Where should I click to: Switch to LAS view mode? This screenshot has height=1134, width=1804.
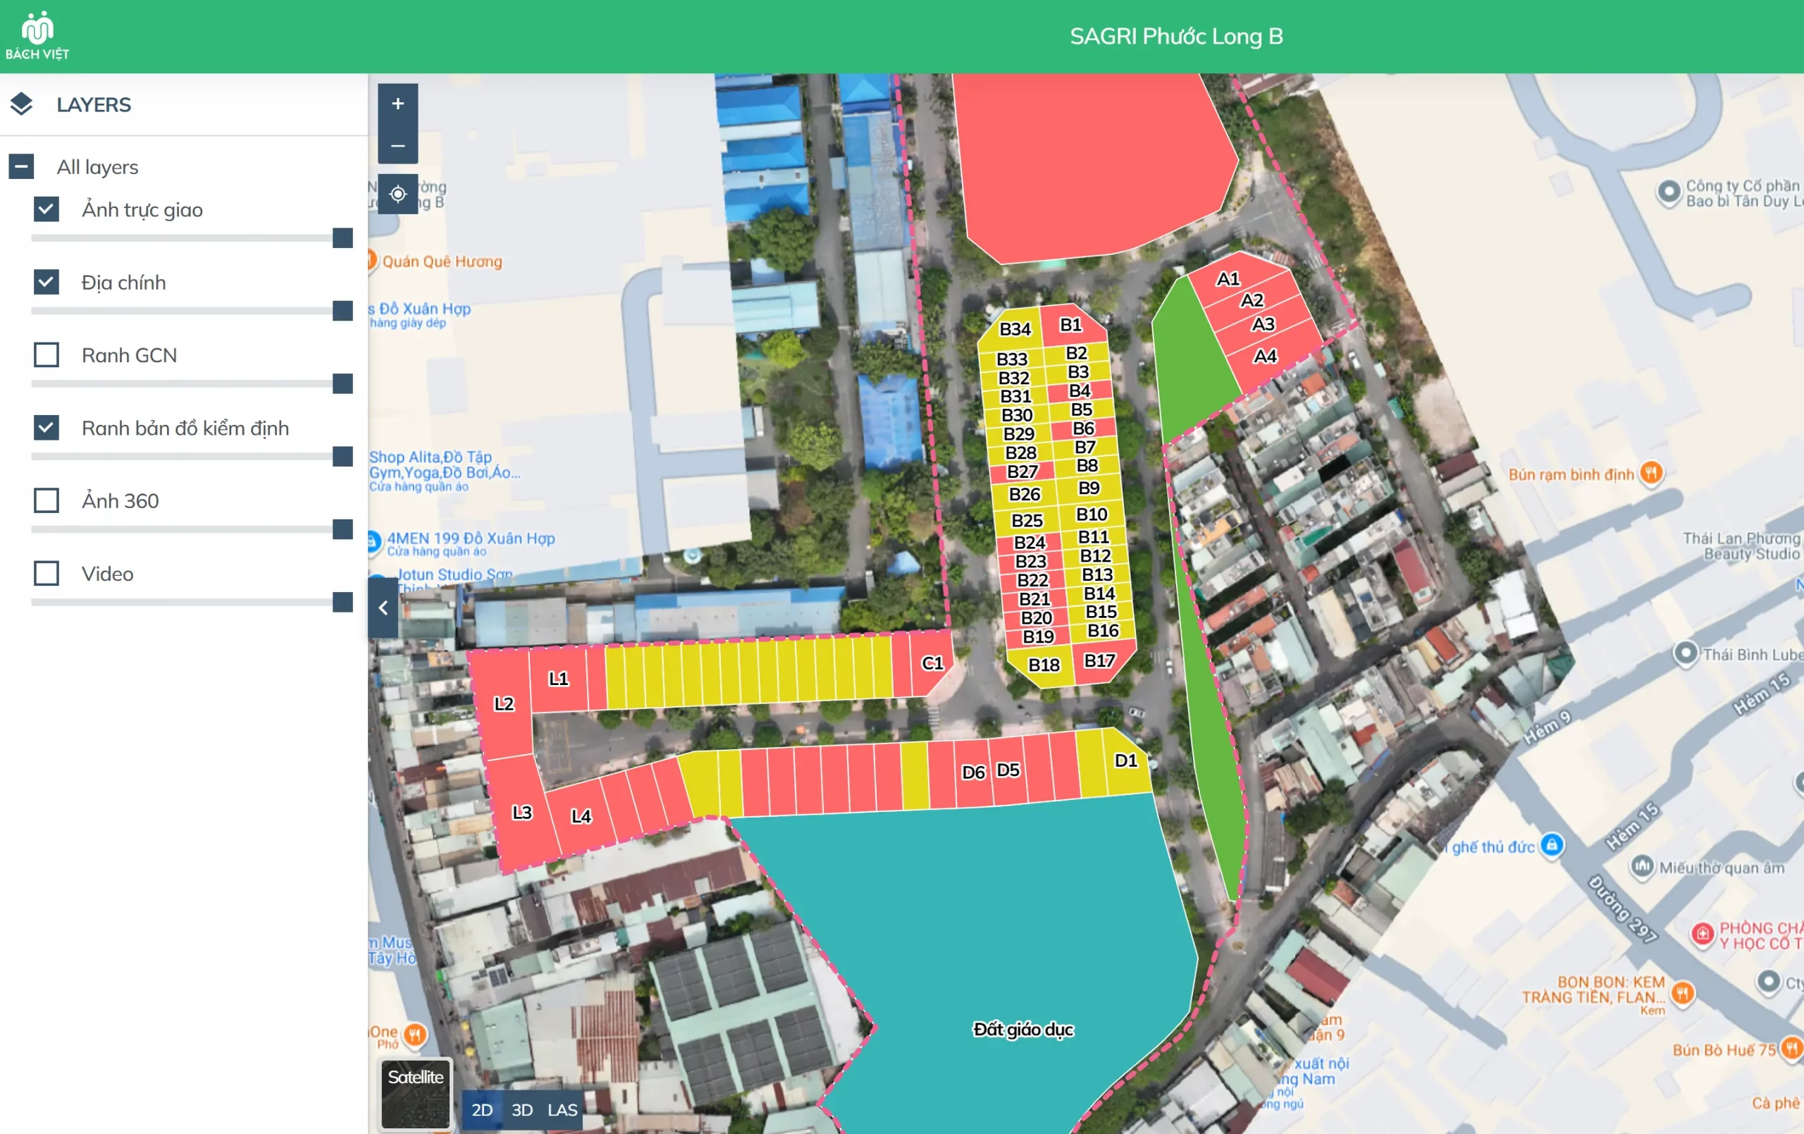point(562,1109)
